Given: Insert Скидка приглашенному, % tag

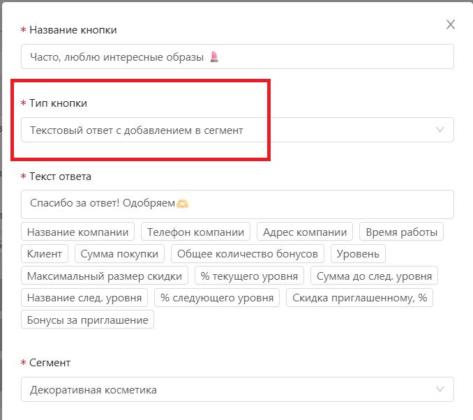Looking at the screenshot, I should (359, 297).
